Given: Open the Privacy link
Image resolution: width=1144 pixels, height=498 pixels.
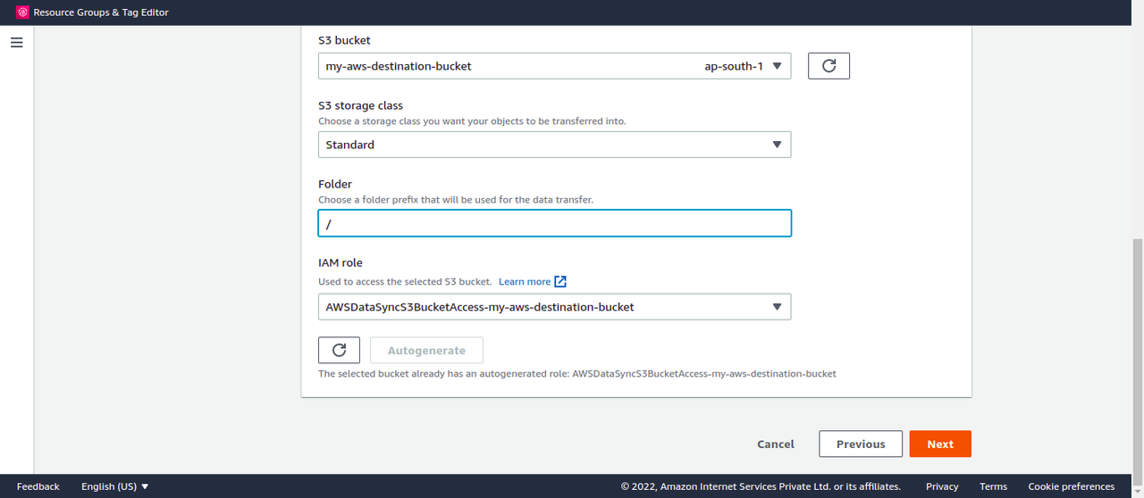Looking at the screenshot, I should point(942,486).
